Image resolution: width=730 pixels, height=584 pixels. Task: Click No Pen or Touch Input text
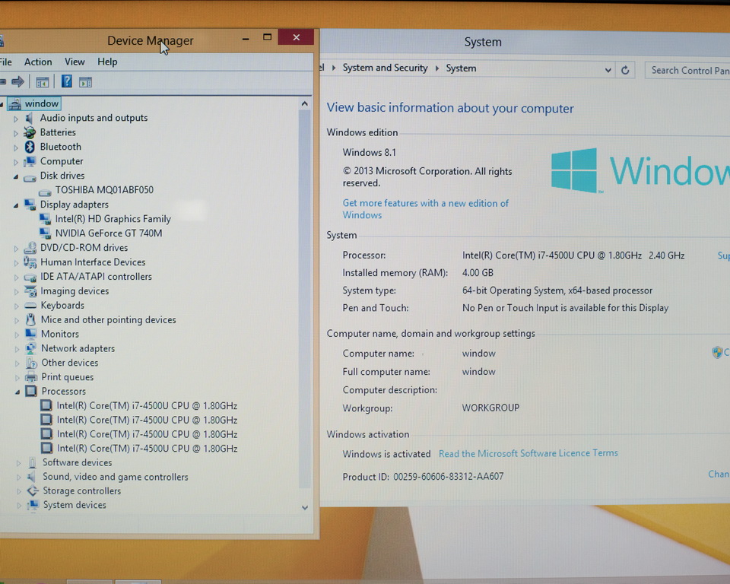coord(565,308)
